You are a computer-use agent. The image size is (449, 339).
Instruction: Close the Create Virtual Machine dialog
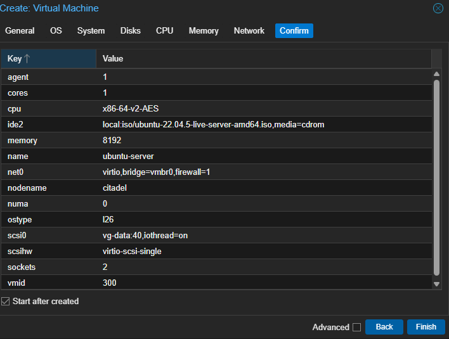[438, 8]
